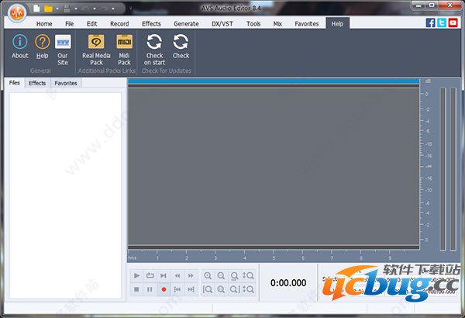Screen dimensions: 465x318
Task: Show the About information dialog
Action: coord(20,47)
